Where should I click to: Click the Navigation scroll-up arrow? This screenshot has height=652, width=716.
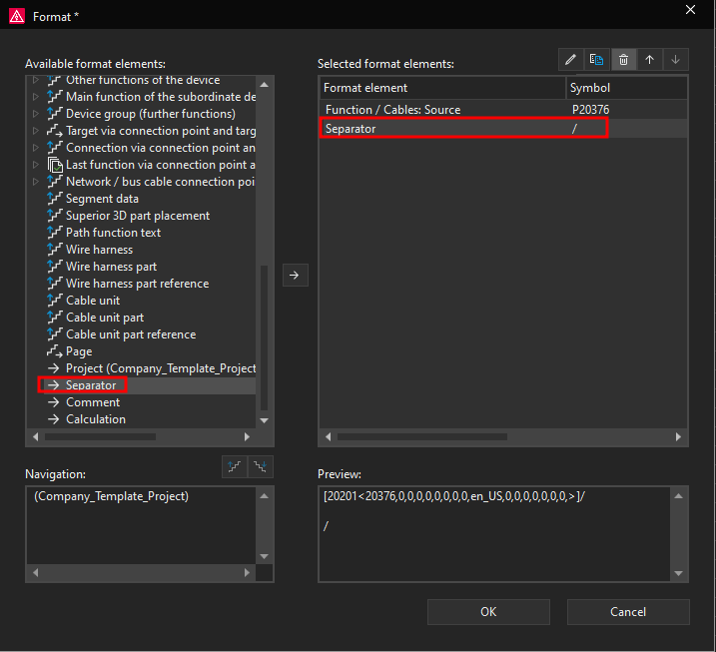coord(264,496)
